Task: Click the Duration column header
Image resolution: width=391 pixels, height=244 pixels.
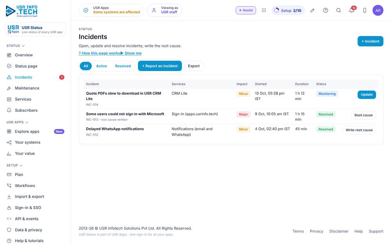Action: (302, 84)
